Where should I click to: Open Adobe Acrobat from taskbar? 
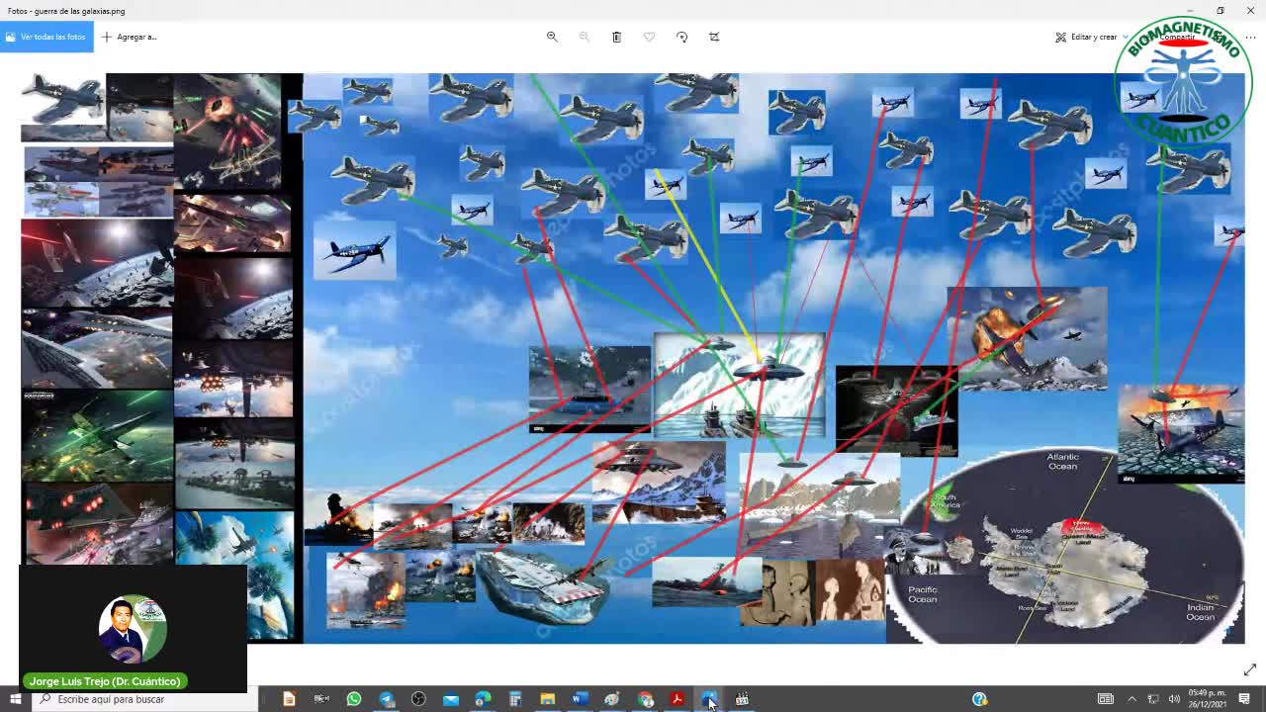(x=677, y=699)
